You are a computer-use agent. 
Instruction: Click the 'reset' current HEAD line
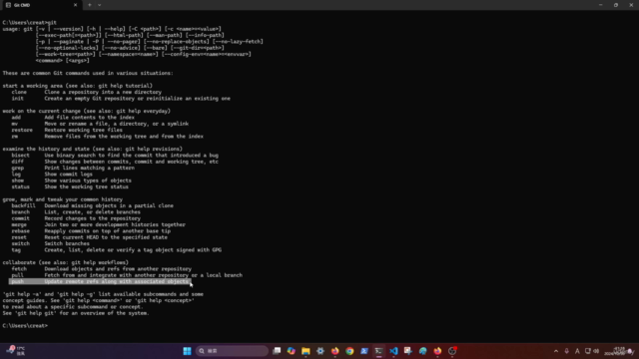(x=89, y=237)
